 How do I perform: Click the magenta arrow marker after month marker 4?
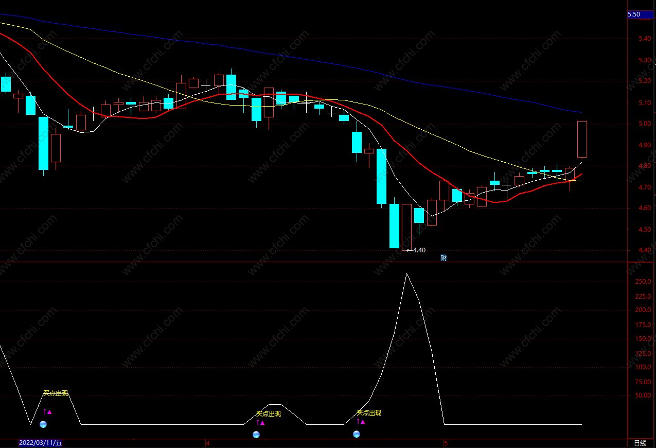[260, 423]
